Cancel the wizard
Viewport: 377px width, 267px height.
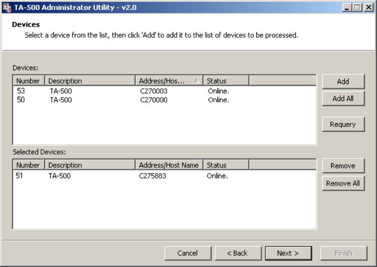[188, 253]
